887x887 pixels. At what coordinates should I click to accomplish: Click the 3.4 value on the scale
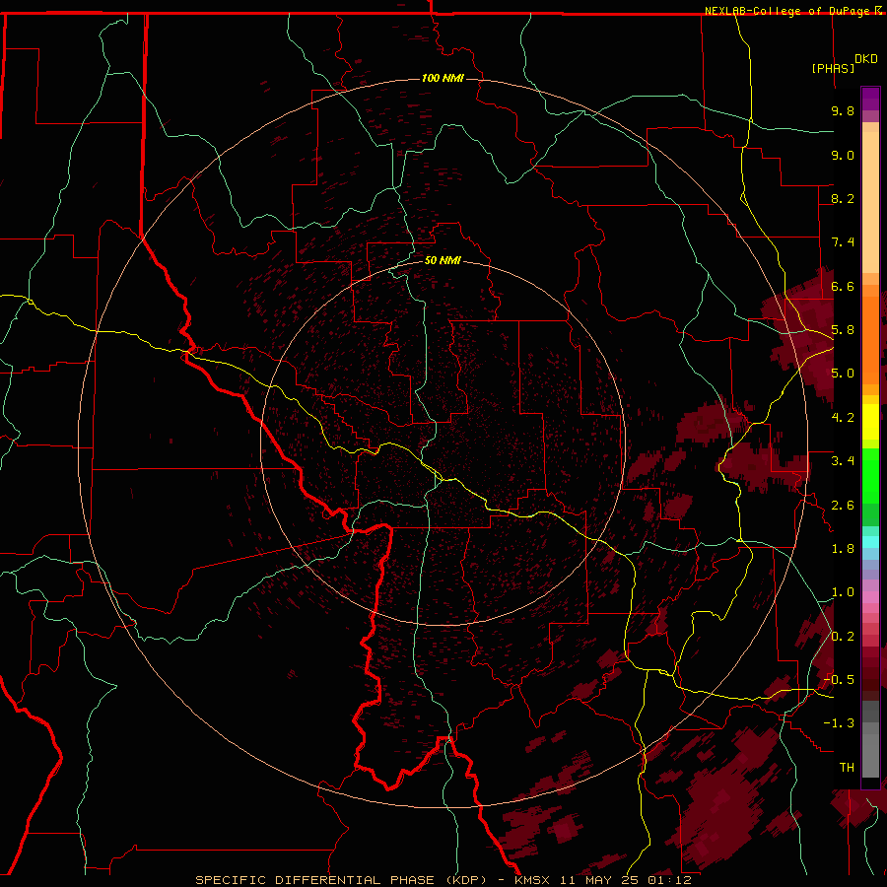click(843, 461)
